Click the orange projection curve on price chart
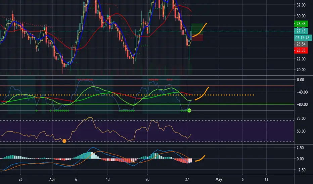The image size is (313, 184). pyautogui.click(x=200, y=31)
